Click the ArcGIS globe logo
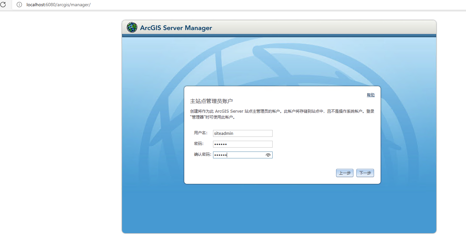Image resolution: width=466 pixels, height=241 pixels. coord(132,28)
